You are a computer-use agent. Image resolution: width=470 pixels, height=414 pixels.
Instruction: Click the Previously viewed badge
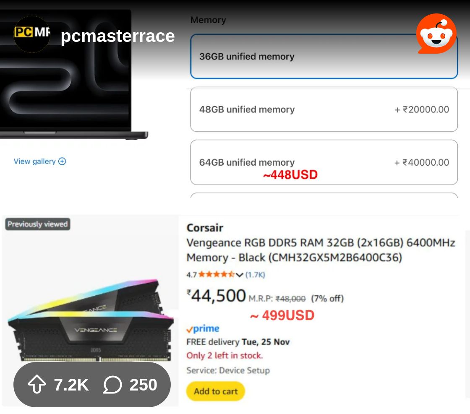pyautogui.click(x=38, y=224)
